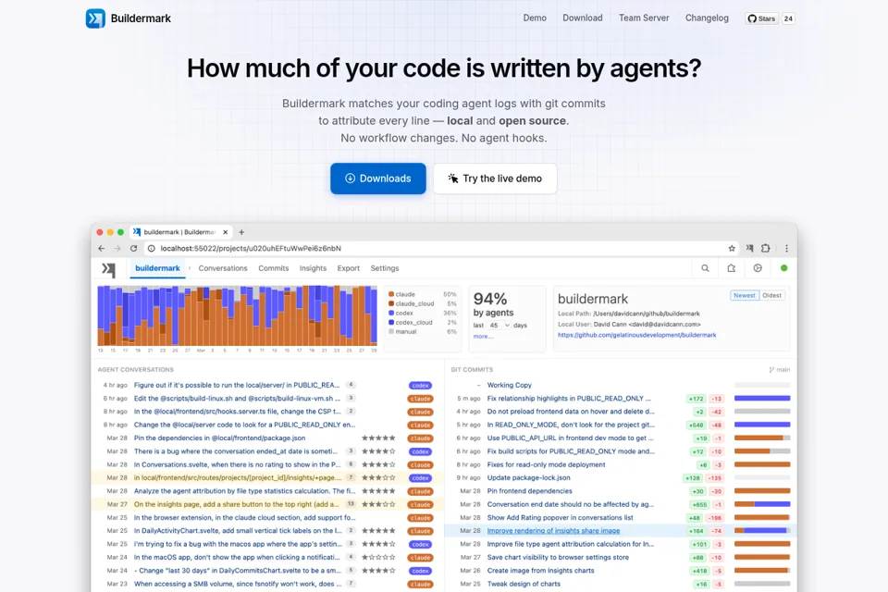Click the gray Buildermark logo in the app bar
This screenshot has height=592, width=888.
tap(108, 270)
